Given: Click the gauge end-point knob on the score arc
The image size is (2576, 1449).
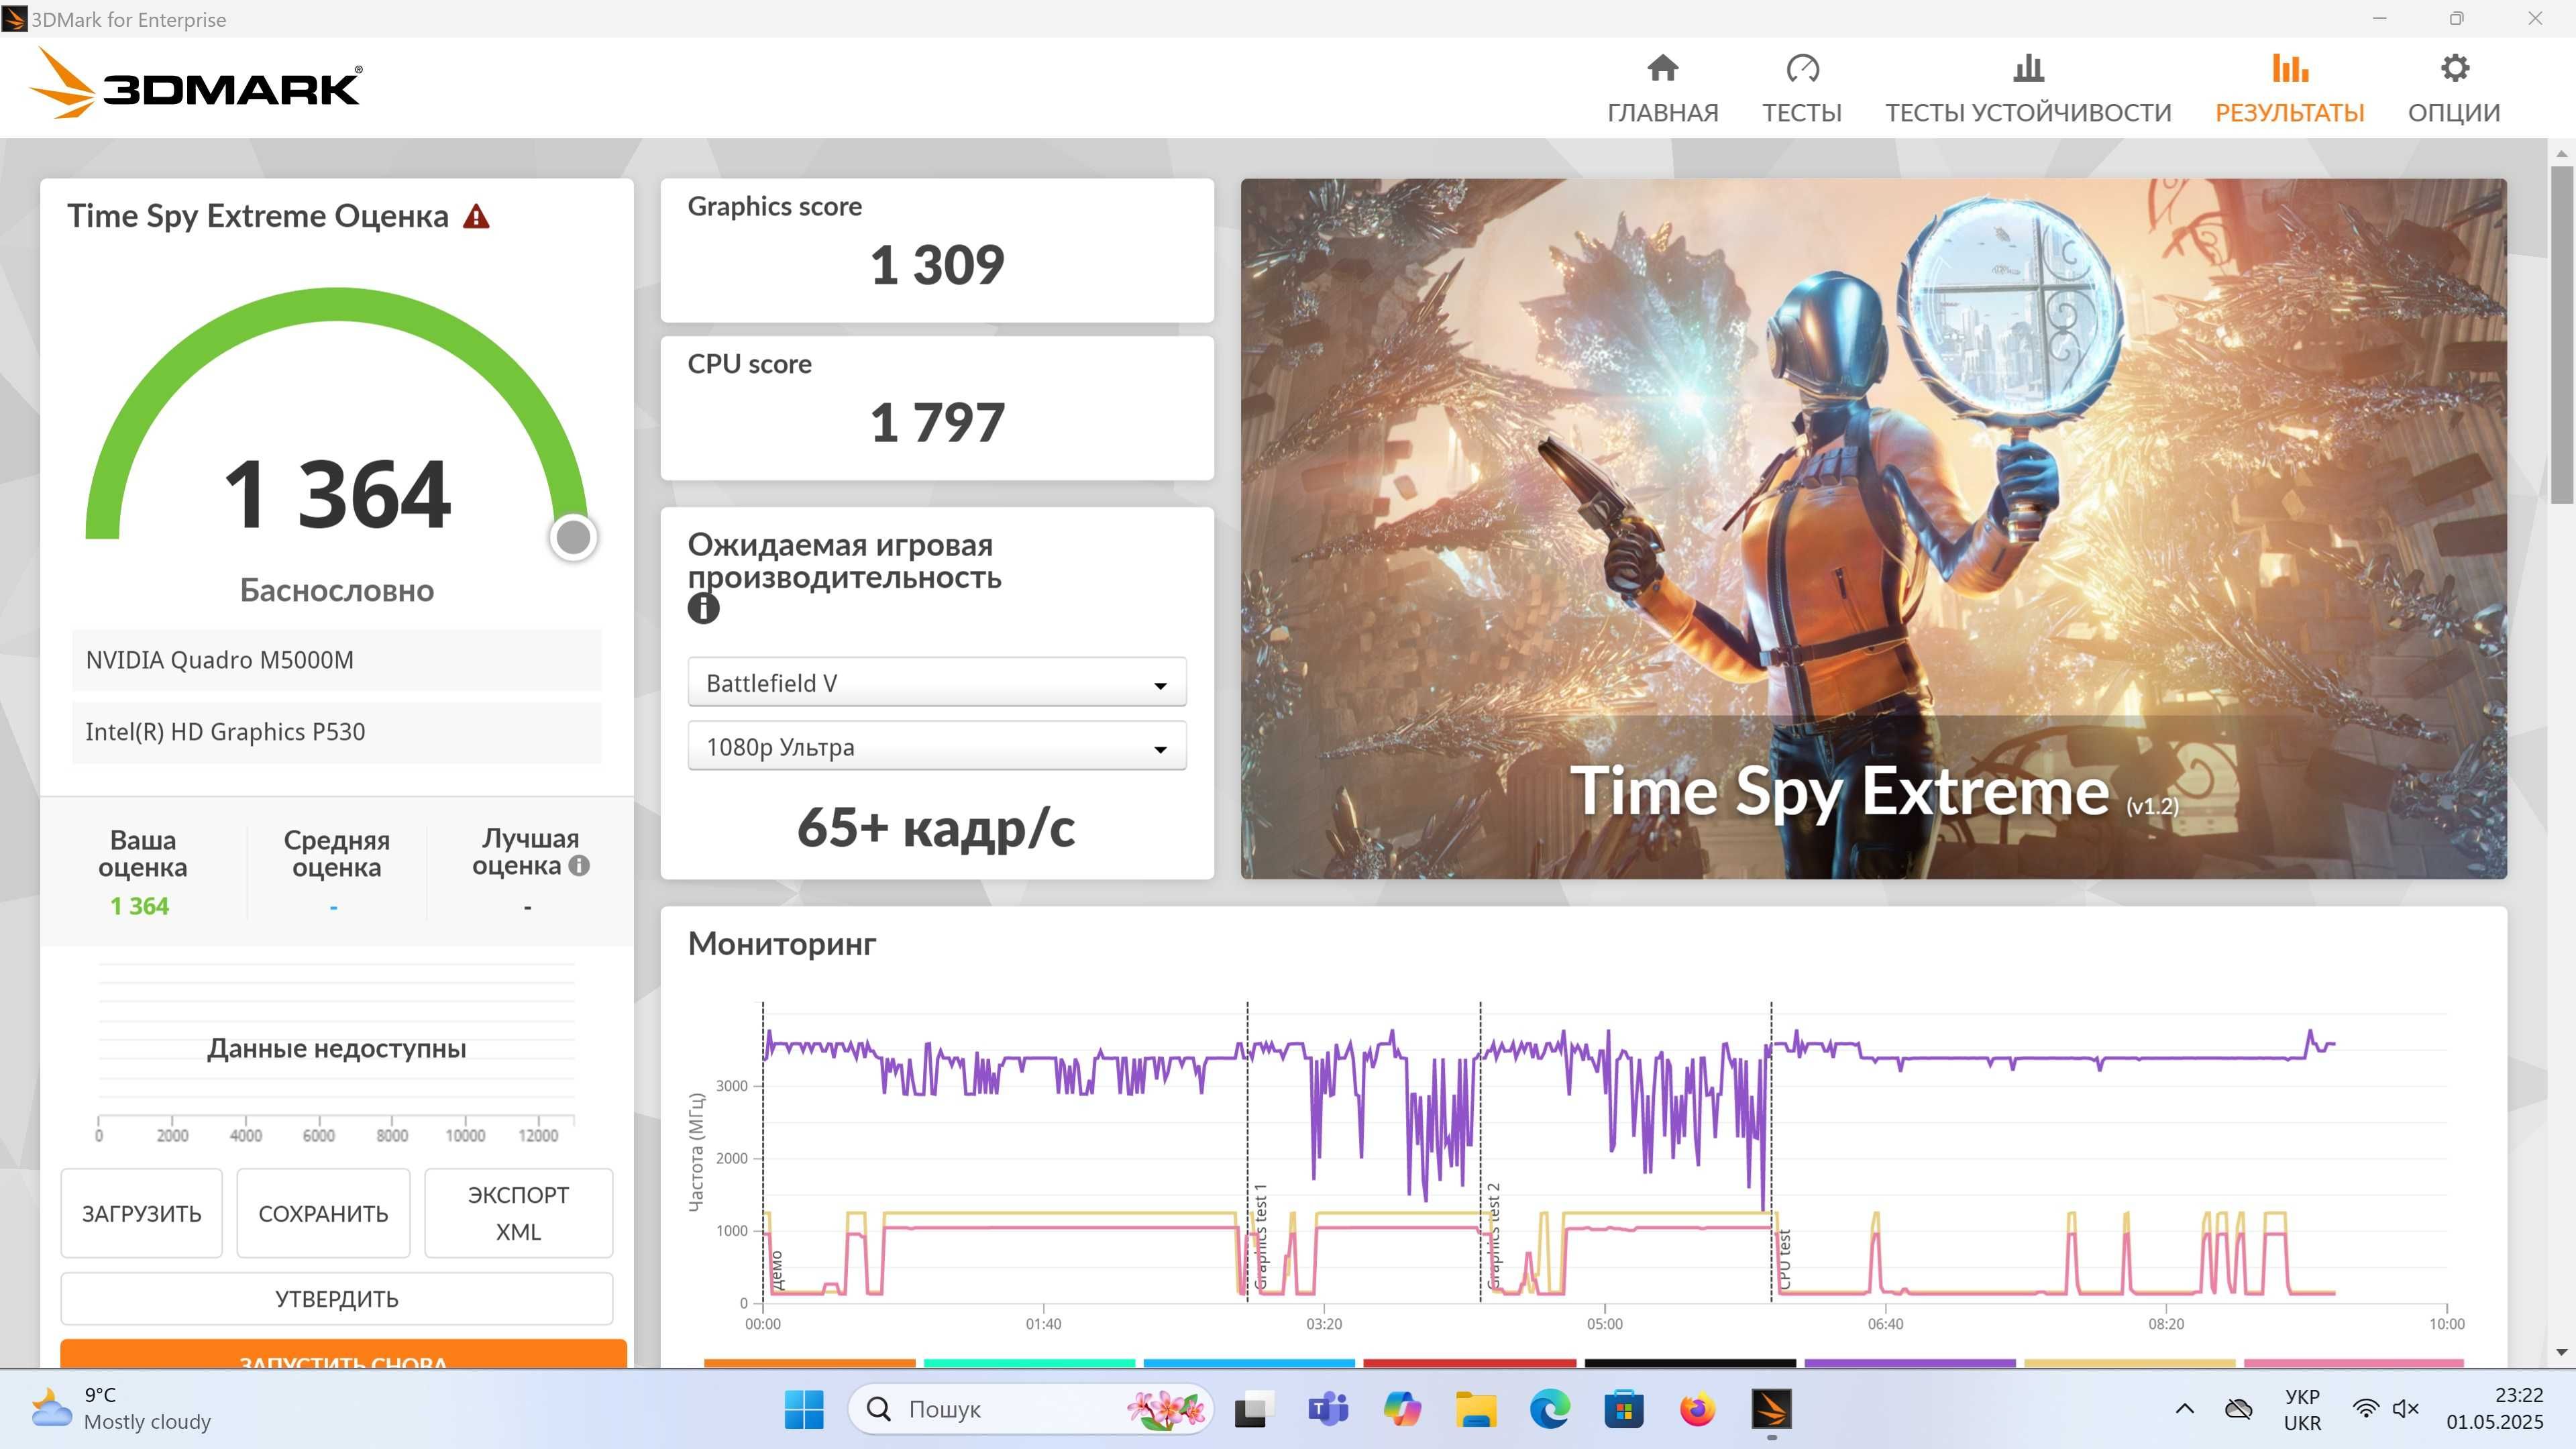Looking at the screenshot, I should 573,537.
